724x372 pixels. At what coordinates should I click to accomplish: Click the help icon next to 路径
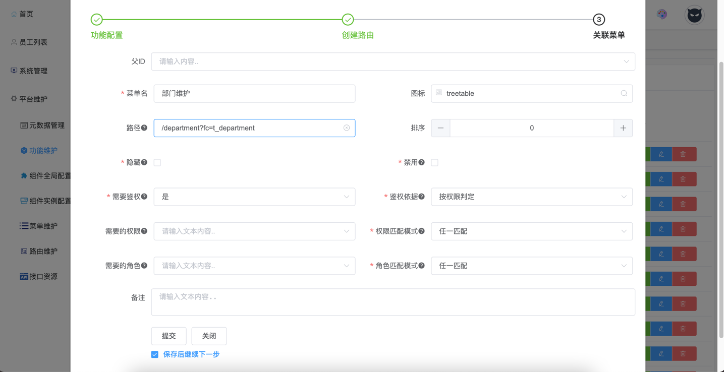click(x=144, y=128)
